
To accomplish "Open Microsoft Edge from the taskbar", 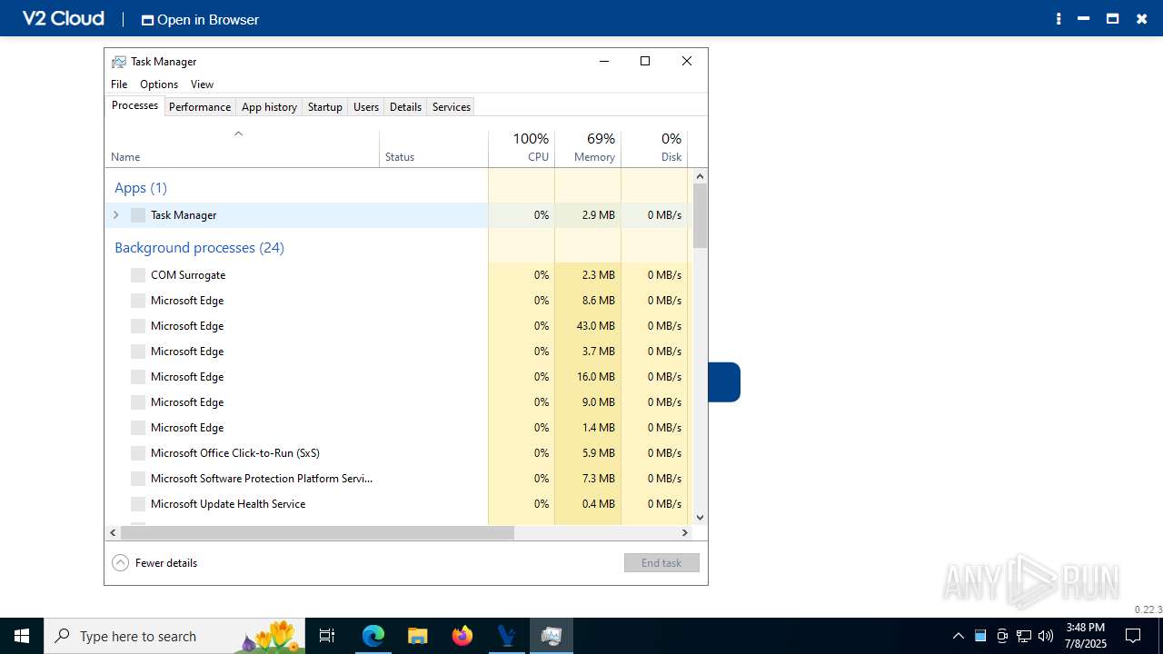I will pos(373,636).
